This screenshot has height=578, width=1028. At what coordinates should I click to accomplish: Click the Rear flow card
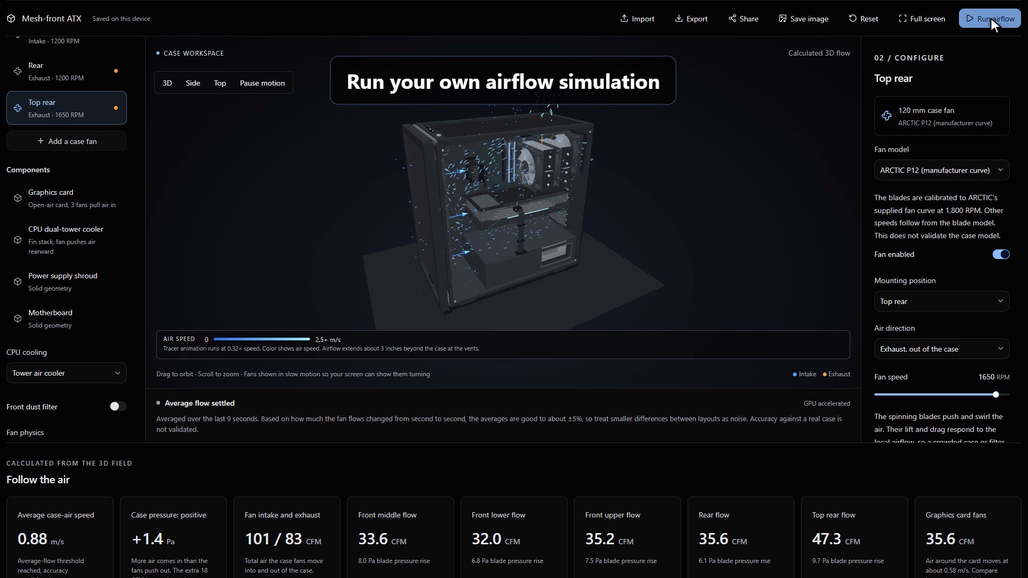point(741,537)
